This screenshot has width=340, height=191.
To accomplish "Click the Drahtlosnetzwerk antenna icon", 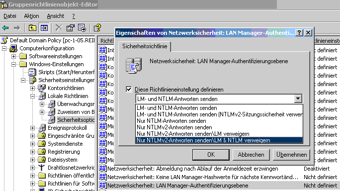I will point(42,168).
